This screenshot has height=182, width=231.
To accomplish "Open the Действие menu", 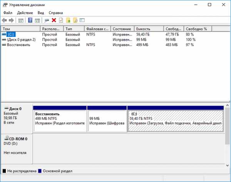I will (25, 13).
